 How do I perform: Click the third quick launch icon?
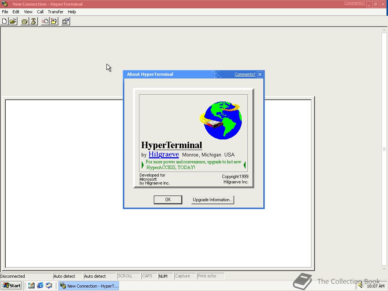click(49, 286)
